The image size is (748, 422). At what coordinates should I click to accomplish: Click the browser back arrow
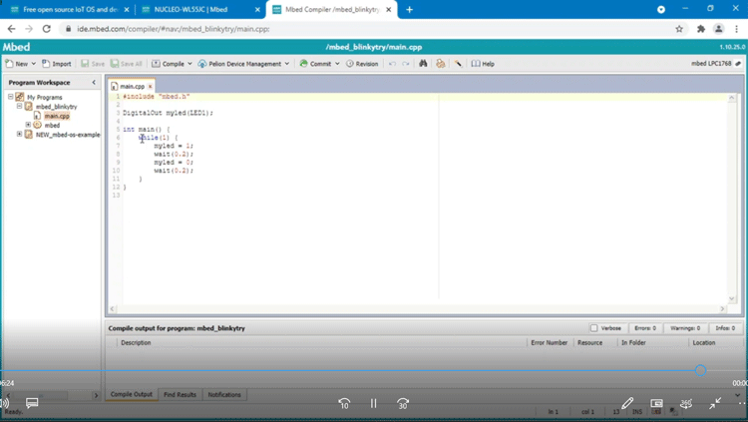point(11,29)
